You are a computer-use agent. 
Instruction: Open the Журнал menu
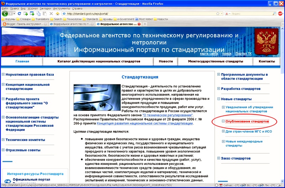pyautogui.click(x=32, y=9)
